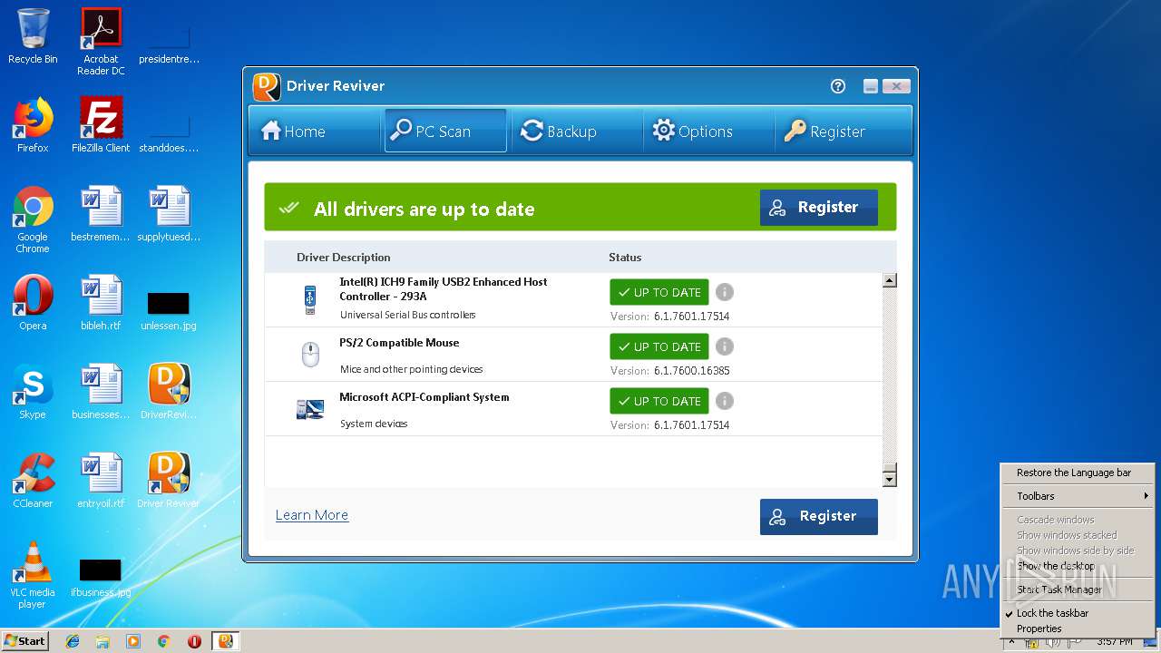Screen dimensions: 1161x653
Task: Open the Opera desktop shortcut
Action: coord(33,303)
